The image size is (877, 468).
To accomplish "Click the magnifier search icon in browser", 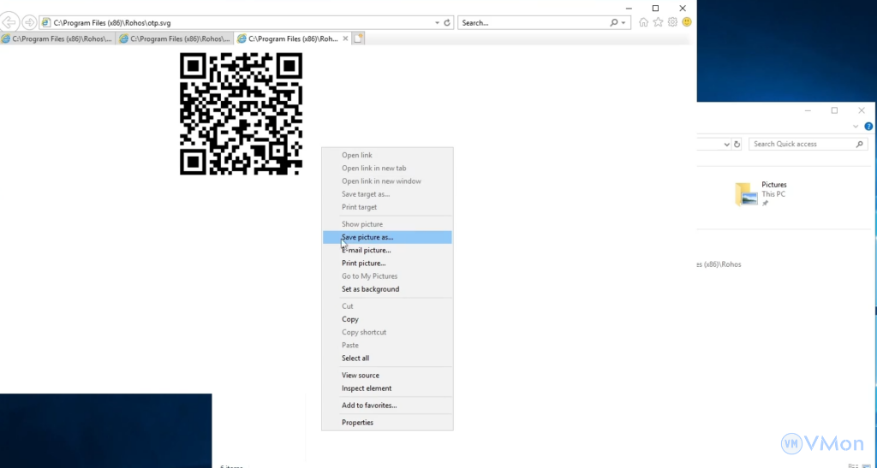I will point(614,23).
